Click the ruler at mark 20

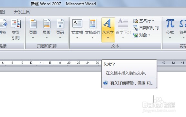pos(69,63)
